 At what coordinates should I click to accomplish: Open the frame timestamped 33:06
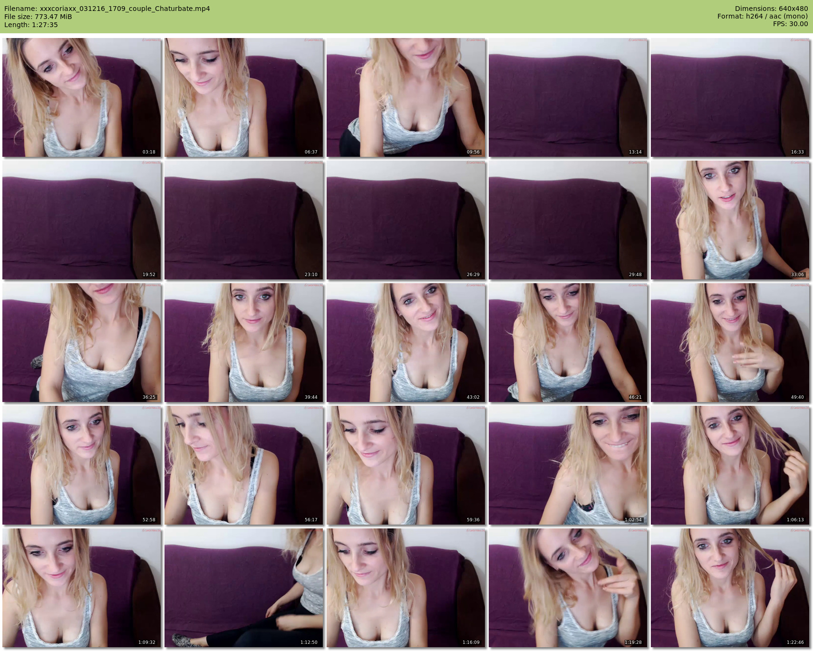[730, 220]
